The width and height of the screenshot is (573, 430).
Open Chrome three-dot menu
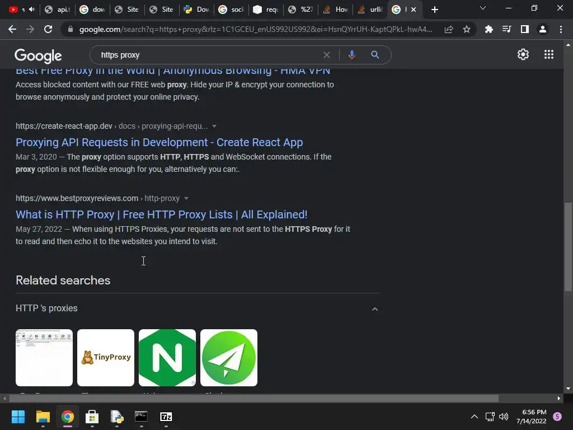tap(561, 29)
